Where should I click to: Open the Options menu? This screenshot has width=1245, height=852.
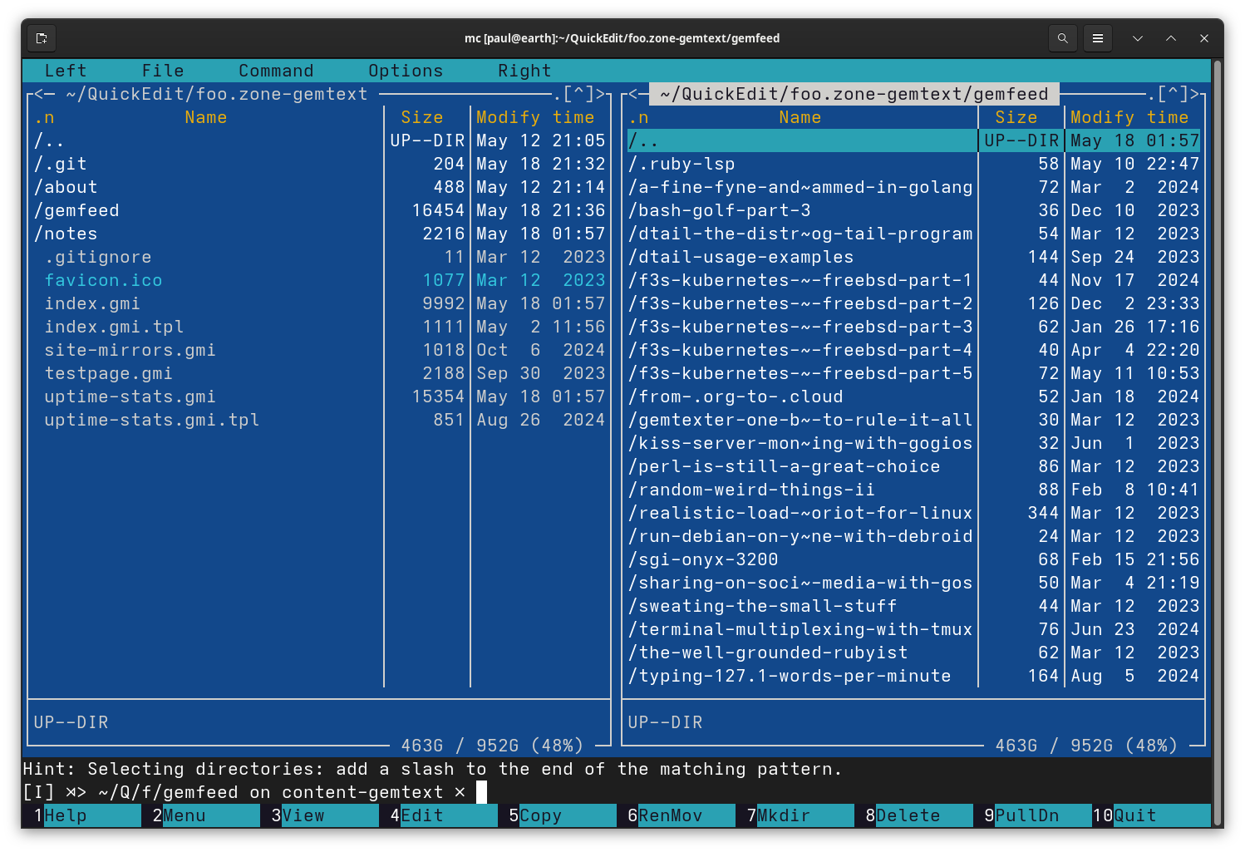pos(406,71)
